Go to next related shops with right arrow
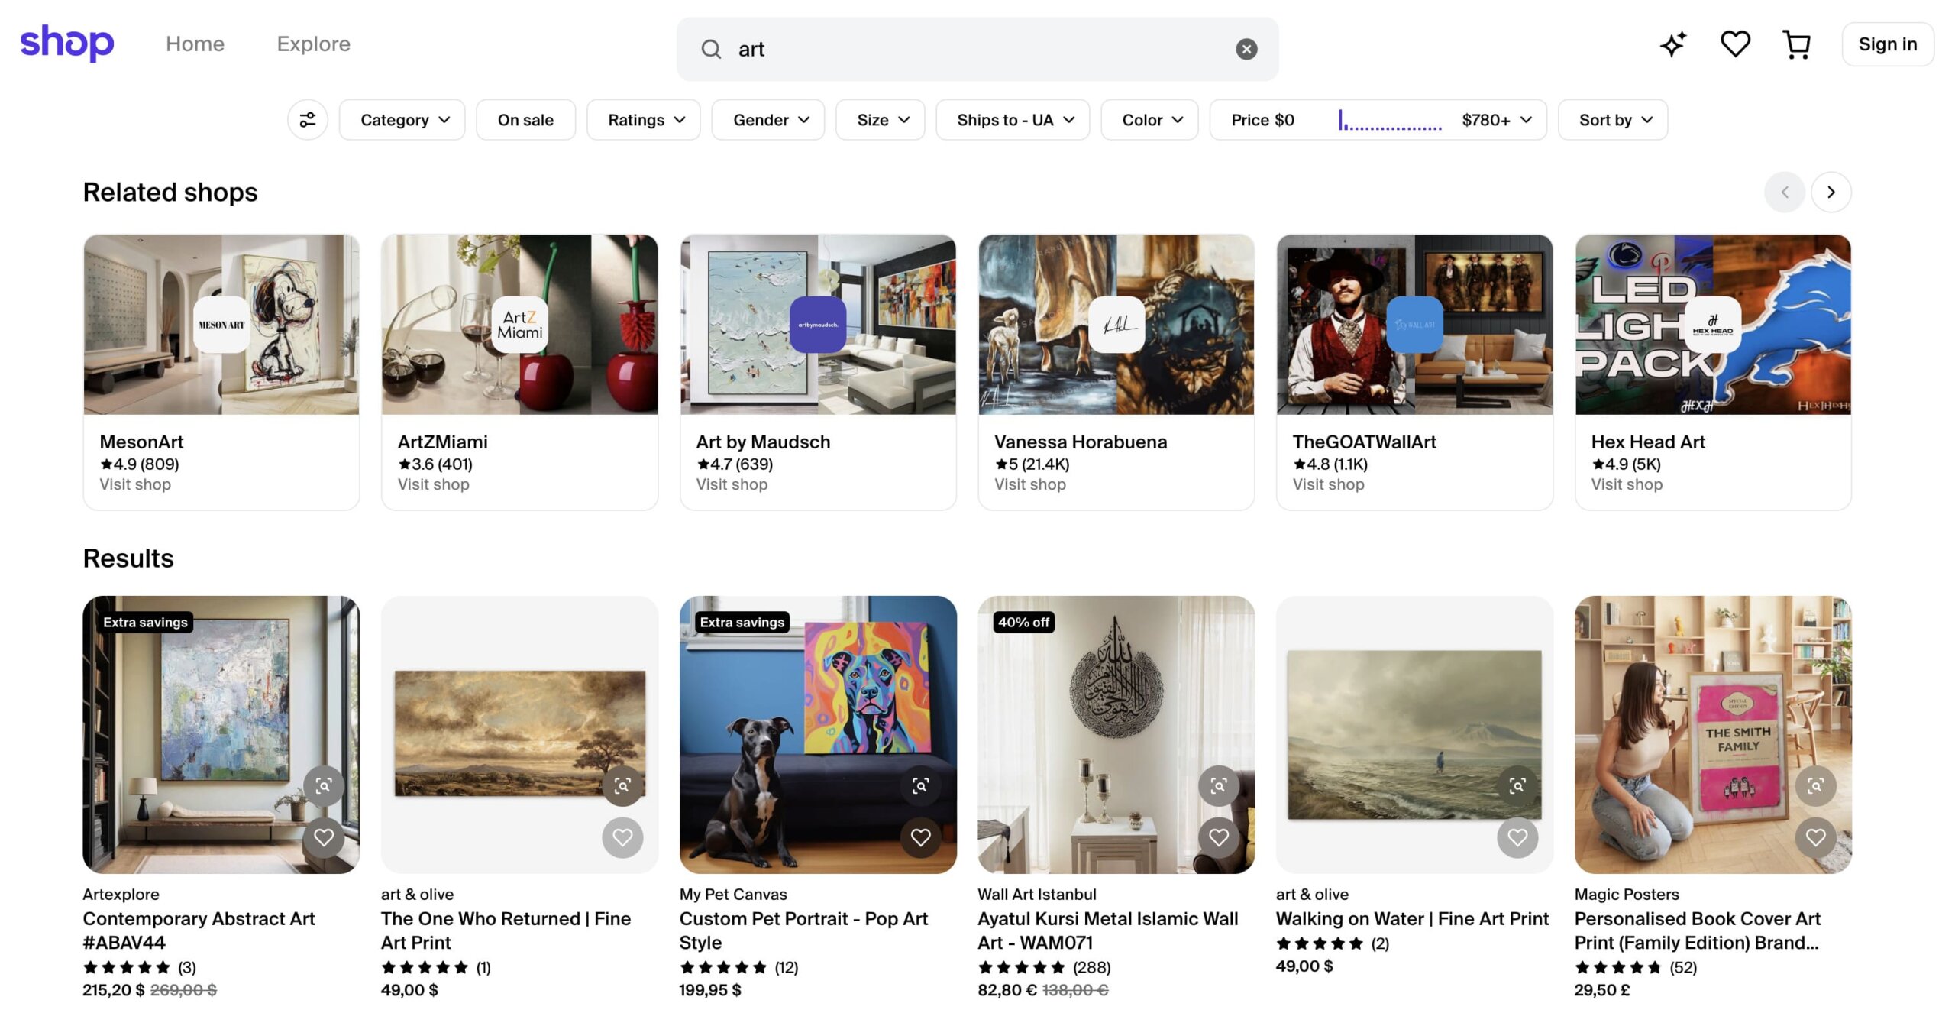Screen dimensions: 1955x1026 tap(1831, 192)
